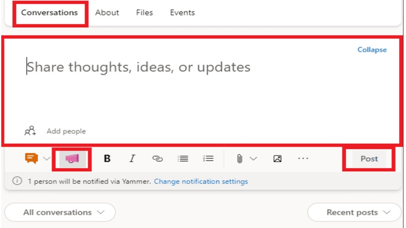406x228 pixels.
Task: Open the Files tab
Action: [144, 13]
